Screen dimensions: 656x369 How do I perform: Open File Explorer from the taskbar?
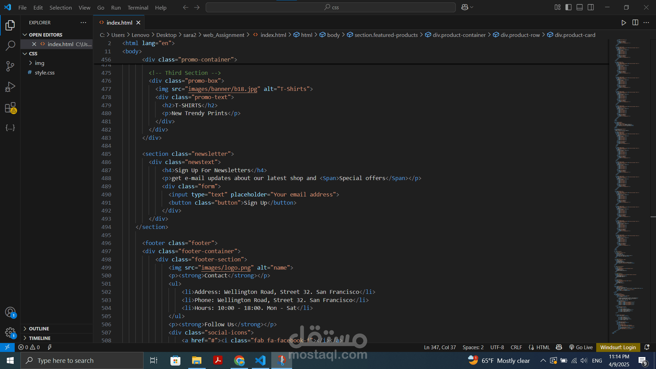(x=197, y=360)
